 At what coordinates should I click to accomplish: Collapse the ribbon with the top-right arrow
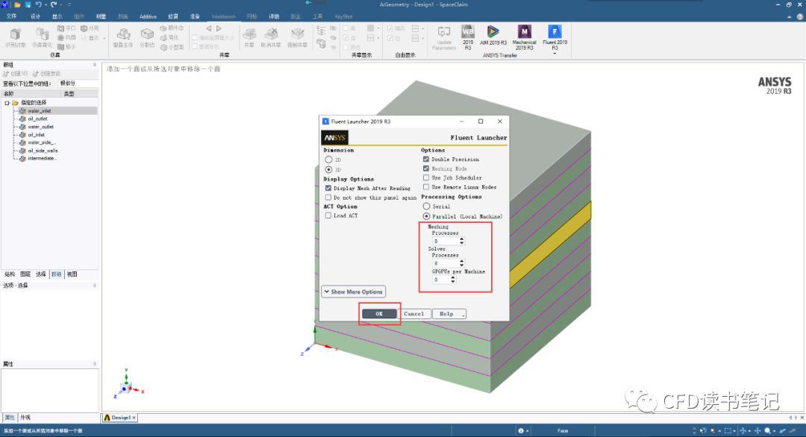coord(790,16)
